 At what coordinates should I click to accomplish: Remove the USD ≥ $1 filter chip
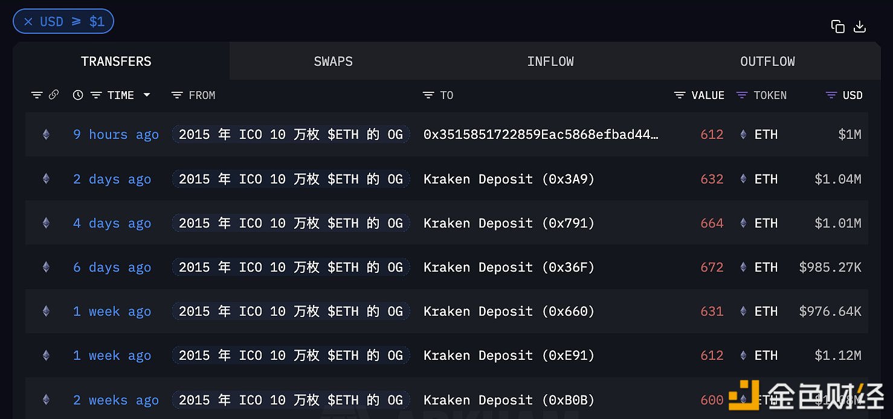click(28, 22)
